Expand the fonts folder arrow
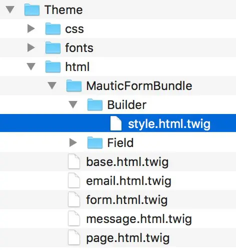The image size is (236, 250). [31, 47]
